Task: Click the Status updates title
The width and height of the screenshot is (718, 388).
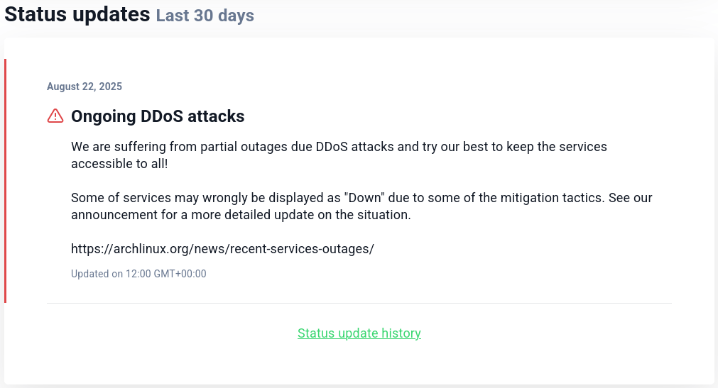Action: point(77,14)
